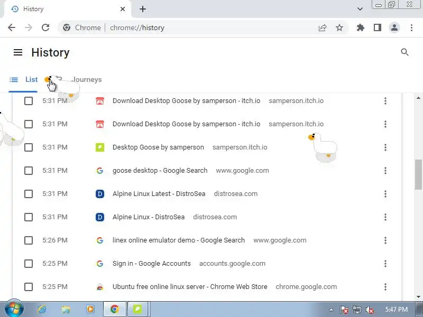
Task: Check the Alpine Linux Latest - DistroSea entry
Action: pos(29,194)
